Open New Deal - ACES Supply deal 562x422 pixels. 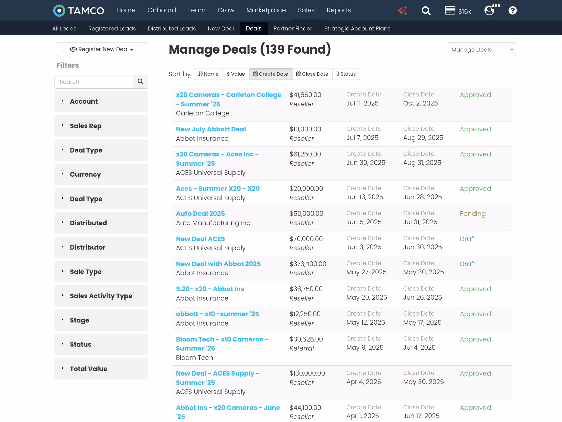pos(217,378)
